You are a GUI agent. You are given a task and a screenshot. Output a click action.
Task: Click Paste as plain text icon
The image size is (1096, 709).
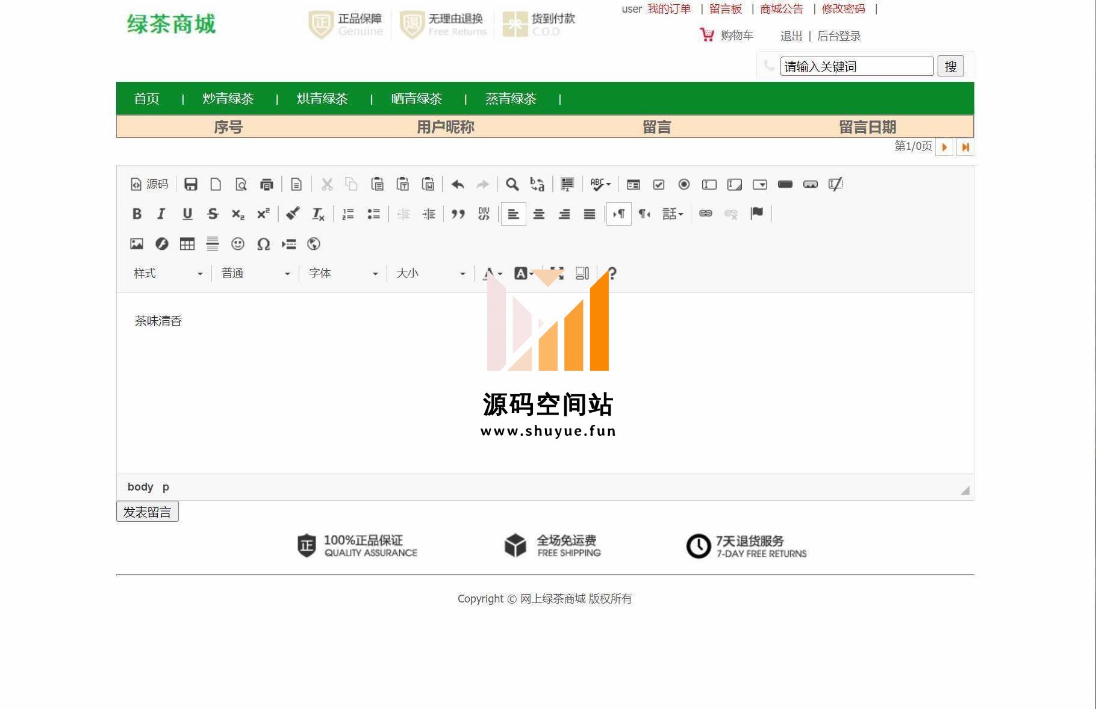coord(403,184)
